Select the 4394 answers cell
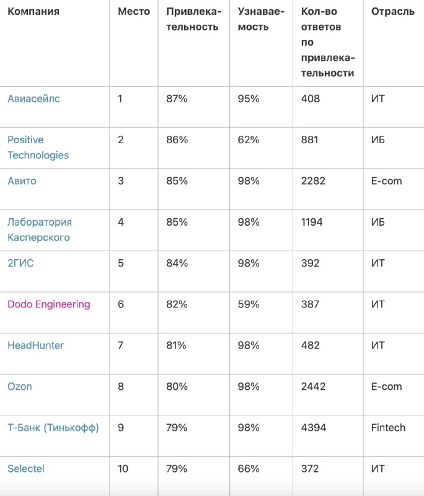 313,428
